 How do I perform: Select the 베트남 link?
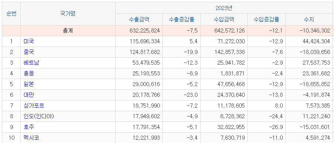(x=31, y=63)
